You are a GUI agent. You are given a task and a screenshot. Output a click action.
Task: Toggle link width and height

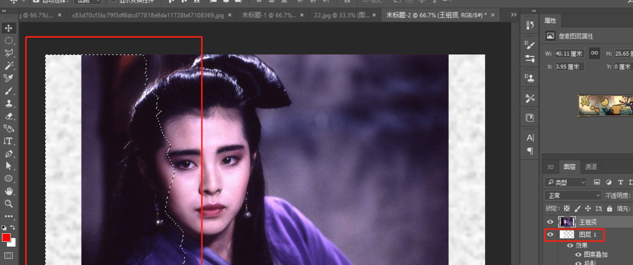pos(594,53)
